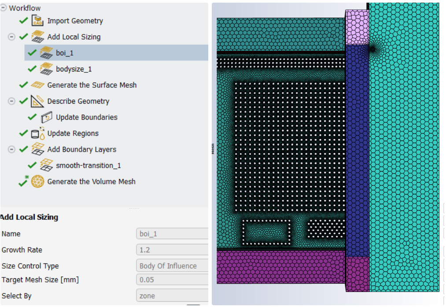Collapse the Workflow tree root
Viewport: 446px width, 307px height.
click(x=4, y=8)
